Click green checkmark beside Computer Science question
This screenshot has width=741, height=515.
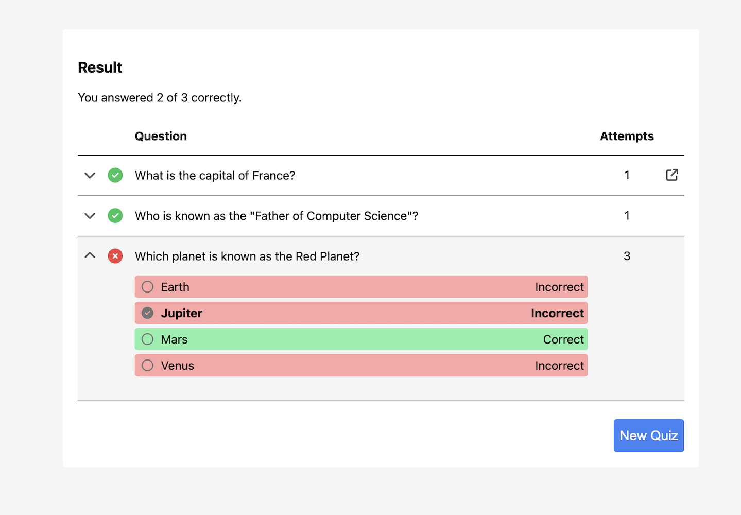[x=115, y=216]
